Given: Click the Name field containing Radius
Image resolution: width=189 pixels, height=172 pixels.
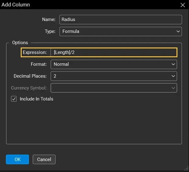Looking at the screenshot, I should click(x=120, y=19).
